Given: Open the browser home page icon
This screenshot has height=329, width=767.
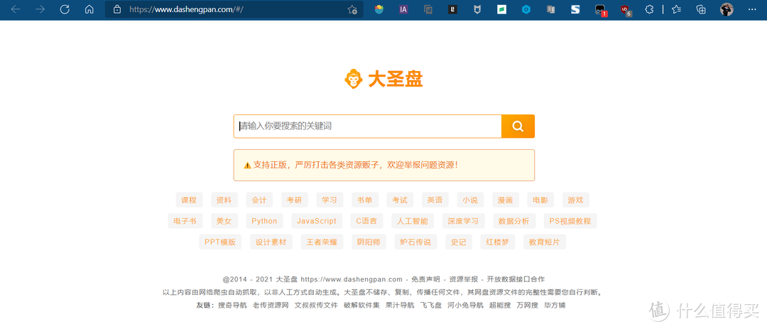Looking at the screenshot, I should coord(89,9).
